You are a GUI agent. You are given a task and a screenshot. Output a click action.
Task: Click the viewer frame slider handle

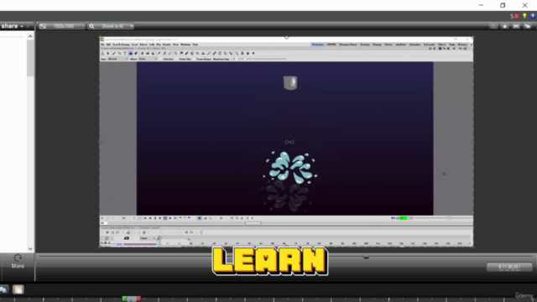click(253, 223)
